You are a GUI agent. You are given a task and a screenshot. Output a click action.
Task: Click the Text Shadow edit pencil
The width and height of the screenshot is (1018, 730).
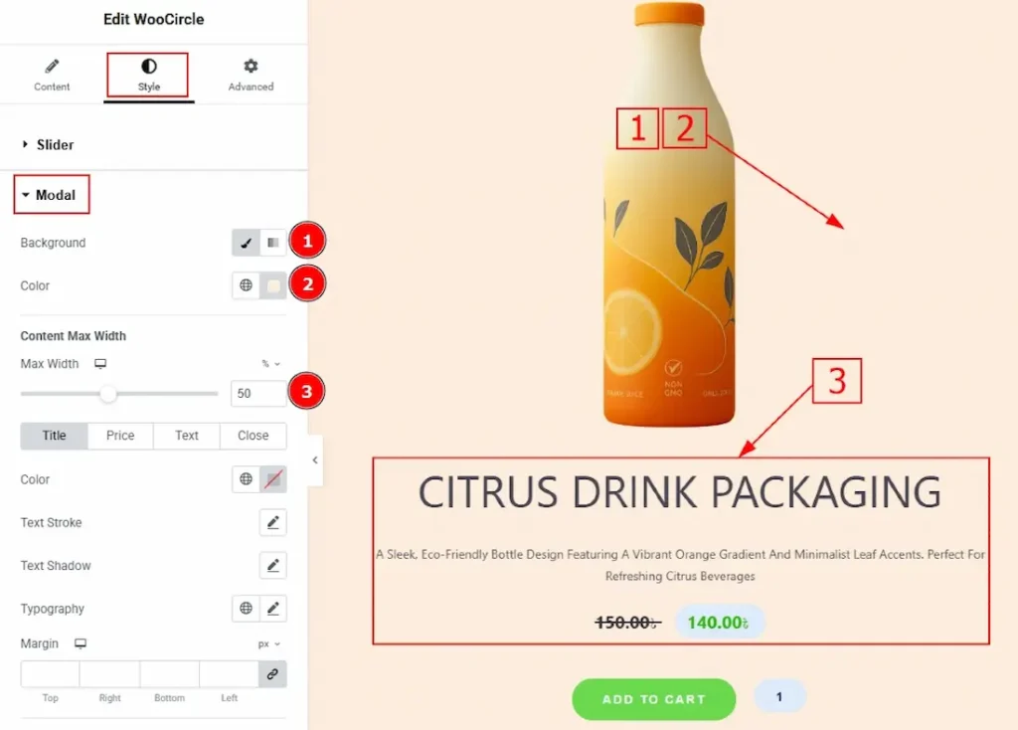click(x=272, y=566)
